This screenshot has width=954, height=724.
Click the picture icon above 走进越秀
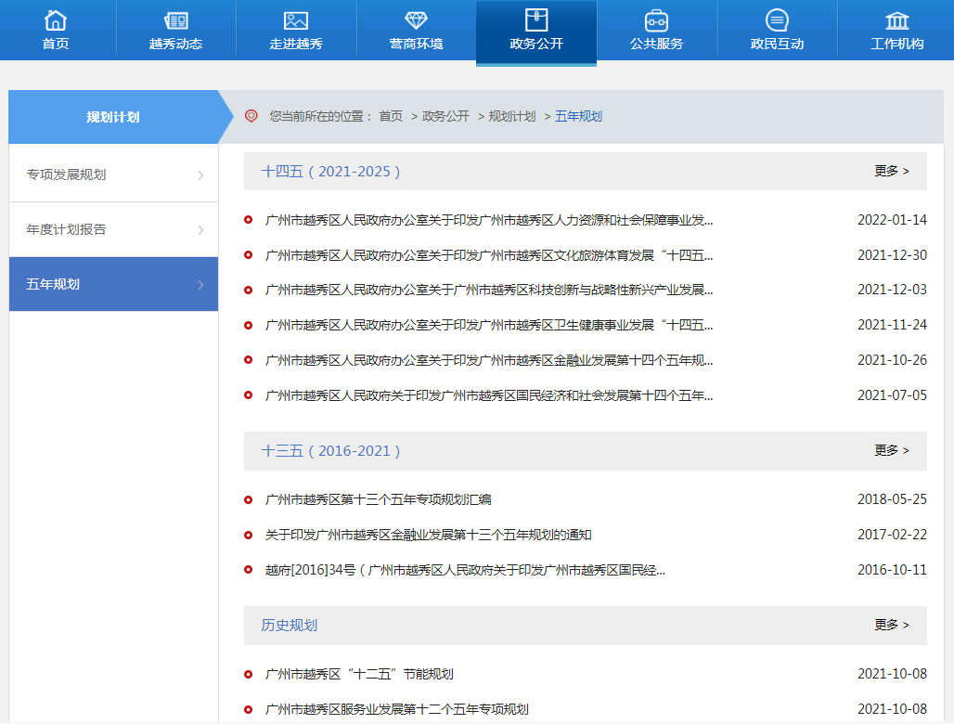(296, 19)
